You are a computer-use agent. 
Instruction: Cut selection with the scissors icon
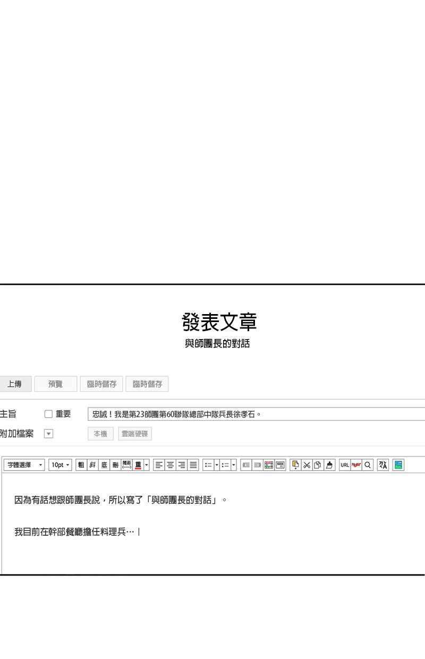[x=307, y=465]
